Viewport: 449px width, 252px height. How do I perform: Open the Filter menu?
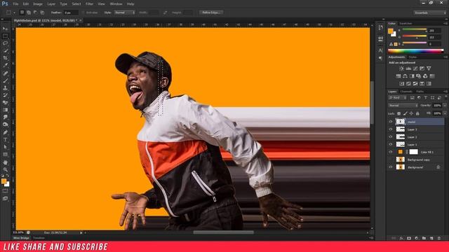[x=90, y=4]
